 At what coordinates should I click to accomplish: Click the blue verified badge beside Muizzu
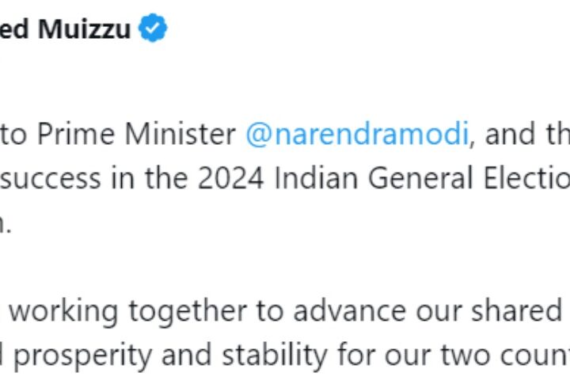pyautogui.click(x=152, y=29)
